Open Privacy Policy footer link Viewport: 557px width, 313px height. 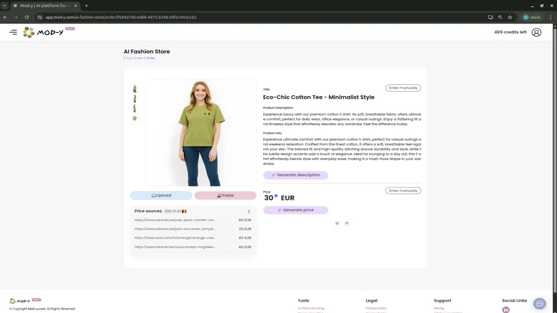pyautogui.click(x=376, y=308)
